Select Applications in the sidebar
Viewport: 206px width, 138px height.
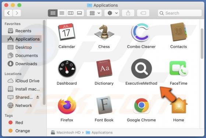[22, 39]
